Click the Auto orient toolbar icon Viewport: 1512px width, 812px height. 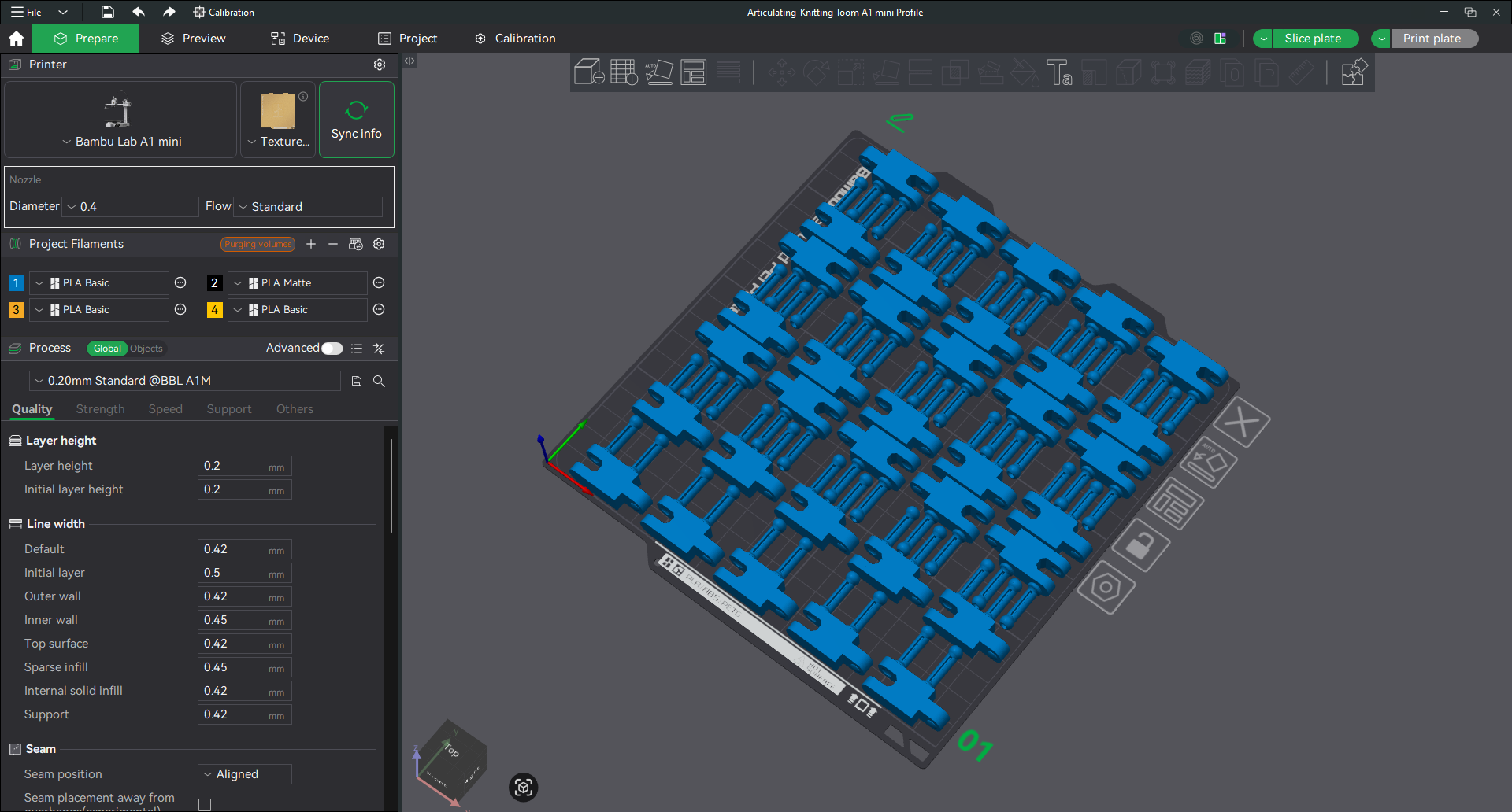(x=659, y=72)
